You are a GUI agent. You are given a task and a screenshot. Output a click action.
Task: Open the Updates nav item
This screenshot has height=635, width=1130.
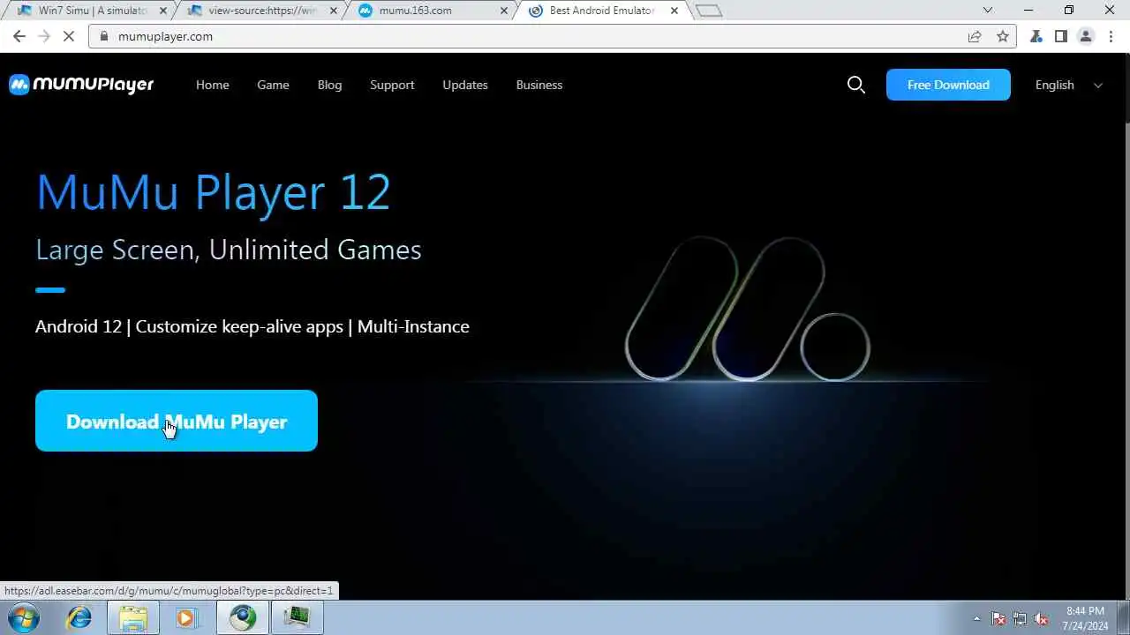click(465, 85)
